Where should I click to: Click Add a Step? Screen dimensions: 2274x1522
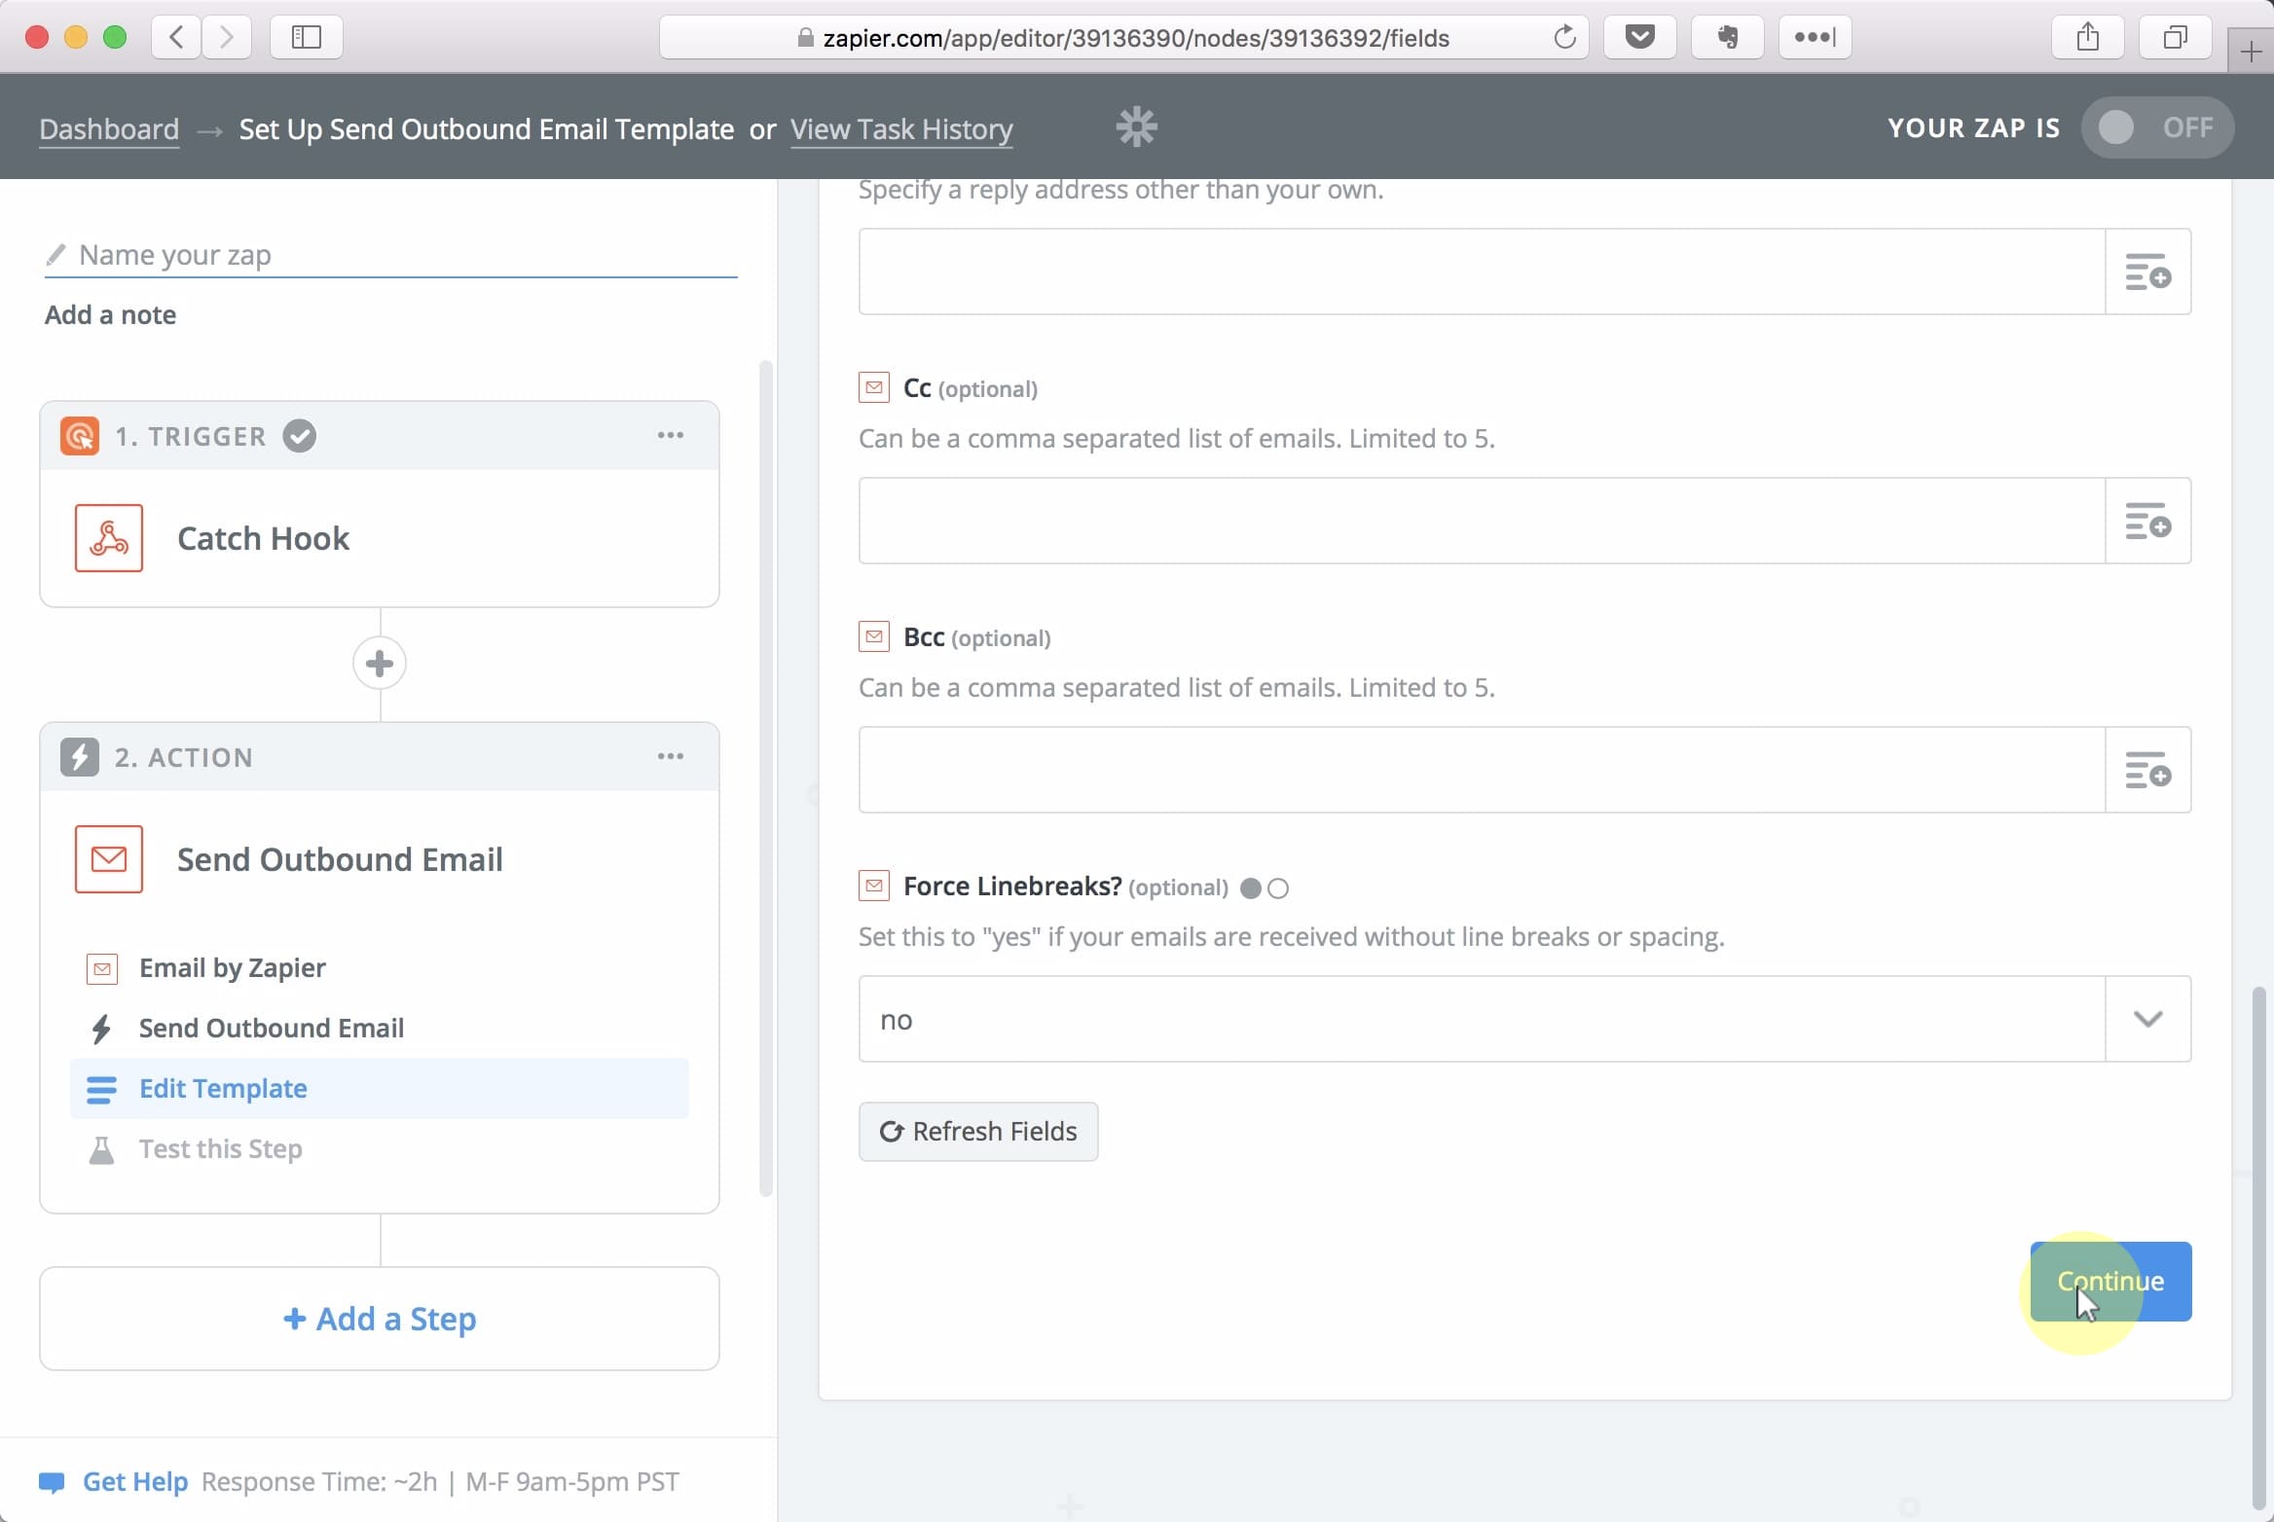(x=380, y=1319)
